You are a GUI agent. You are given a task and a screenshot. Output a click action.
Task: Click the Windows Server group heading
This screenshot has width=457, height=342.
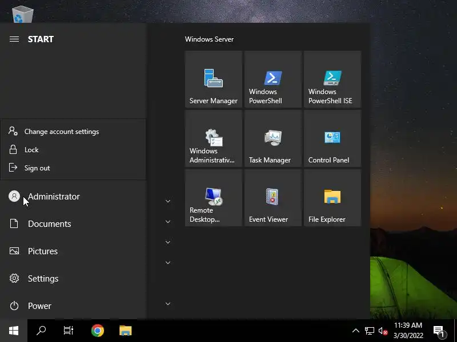[x=209, y=39]
